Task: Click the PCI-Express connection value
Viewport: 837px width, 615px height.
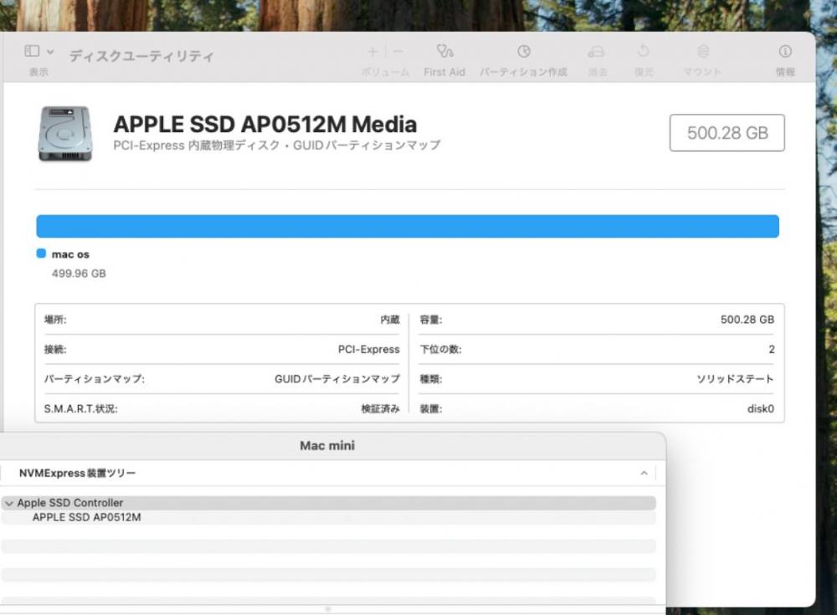Action: [x=368, y=349]
